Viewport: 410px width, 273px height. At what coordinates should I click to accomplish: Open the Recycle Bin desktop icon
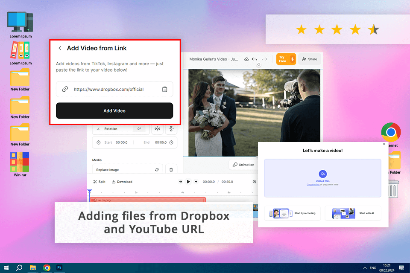[393, 188]
